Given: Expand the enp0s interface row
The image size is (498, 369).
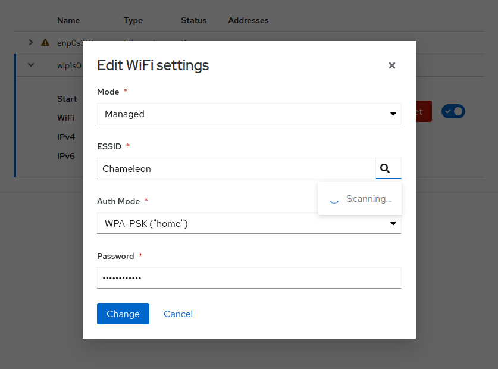Looking at the screenshot, I should (x=31, y=43).
